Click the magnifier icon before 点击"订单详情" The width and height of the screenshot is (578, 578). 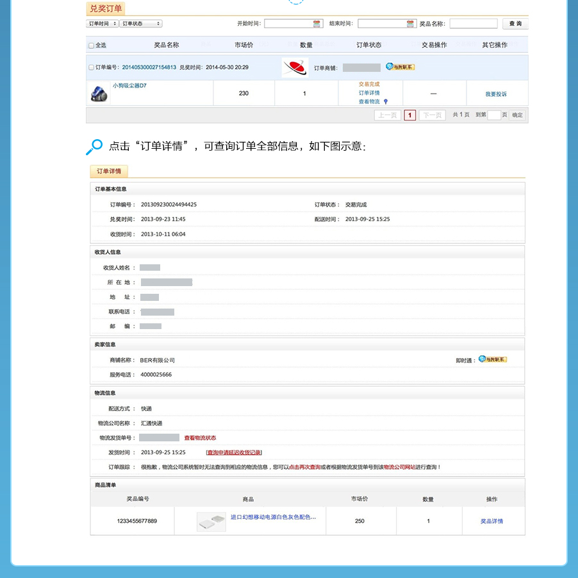tap(94, 146)
